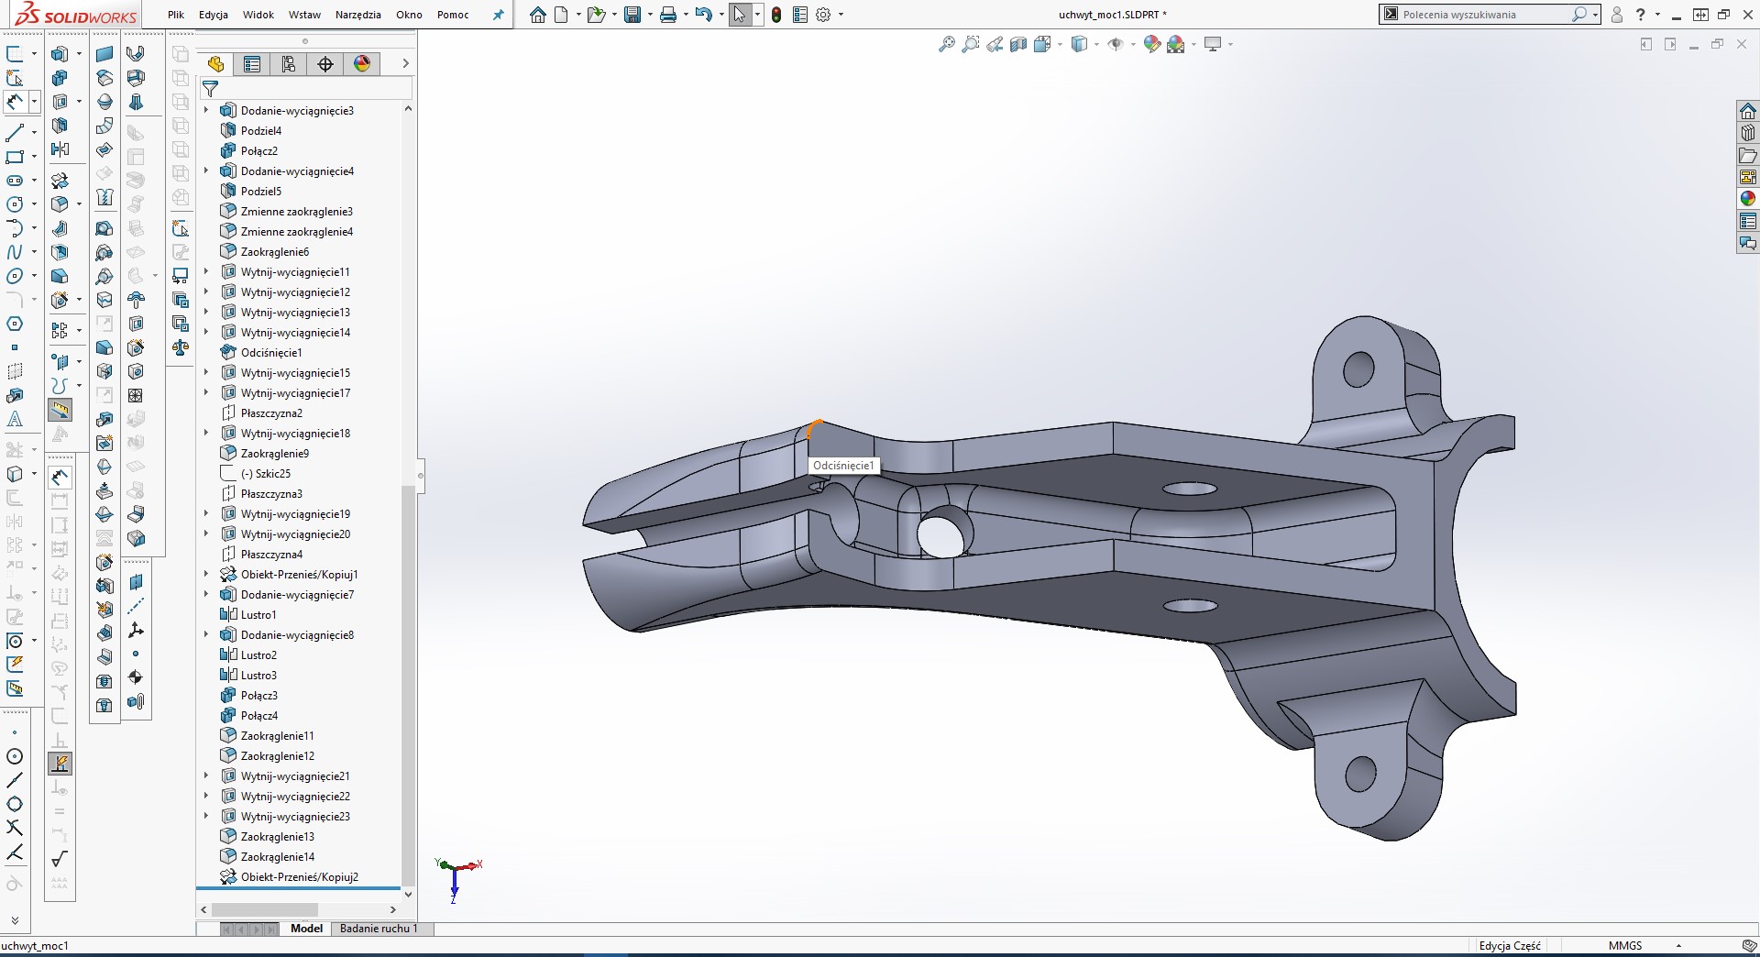Image resolution: width=1760 pixels, height=957 pixels.
Task: Switch to the Badanie ruchu 1 tab
Action: (x=379, y=929)
